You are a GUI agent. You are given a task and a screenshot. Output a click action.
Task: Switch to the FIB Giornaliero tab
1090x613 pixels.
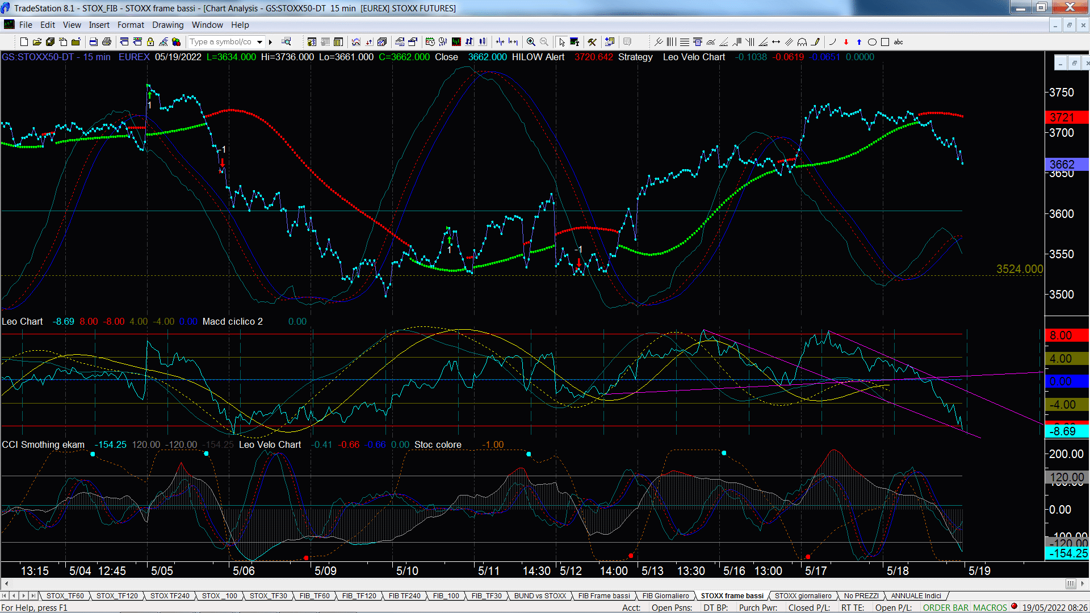point(665,595)
